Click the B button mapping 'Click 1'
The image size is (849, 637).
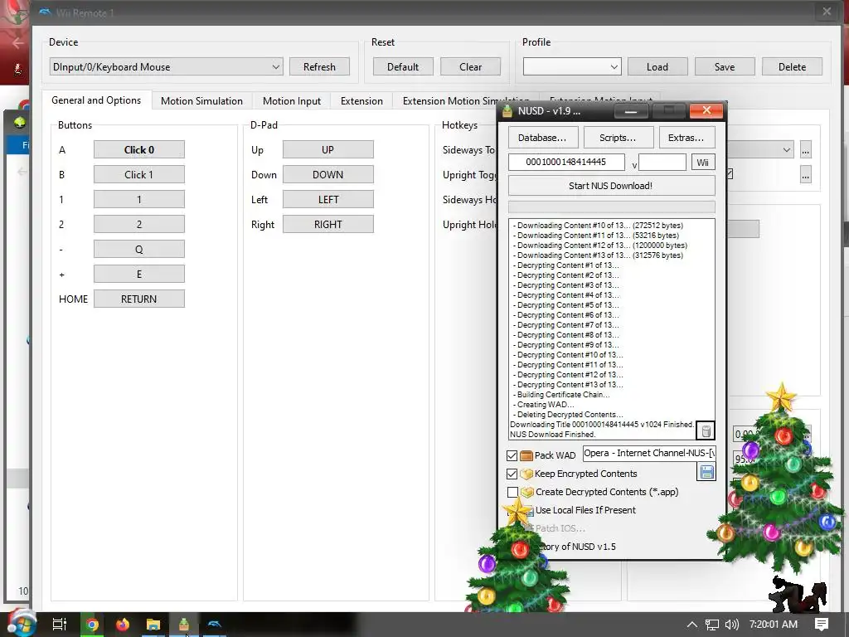coord(139,174)
